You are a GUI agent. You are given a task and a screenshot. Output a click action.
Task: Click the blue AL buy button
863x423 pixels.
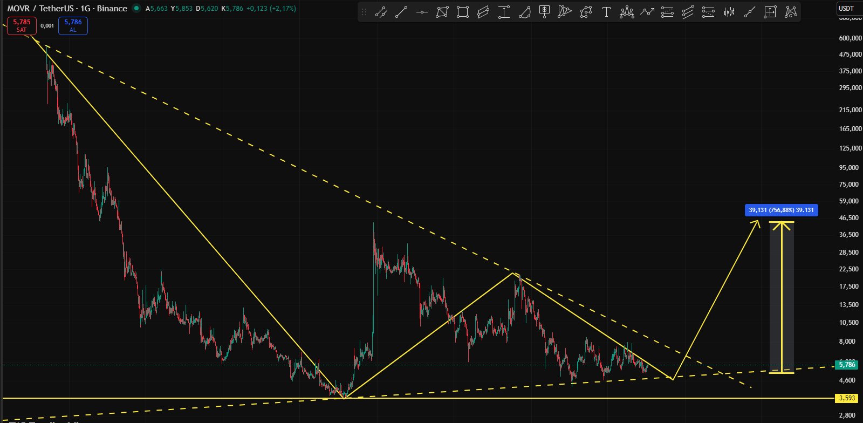click(x=73, y=26)
